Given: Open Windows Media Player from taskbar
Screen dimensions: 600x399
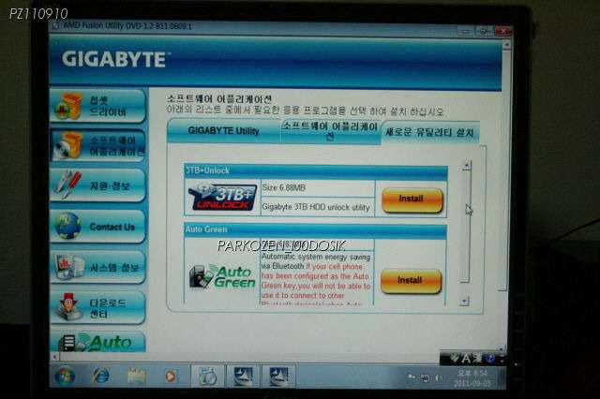Looking at the screenshot, I should pyautogui.click(x=171, y=377).
